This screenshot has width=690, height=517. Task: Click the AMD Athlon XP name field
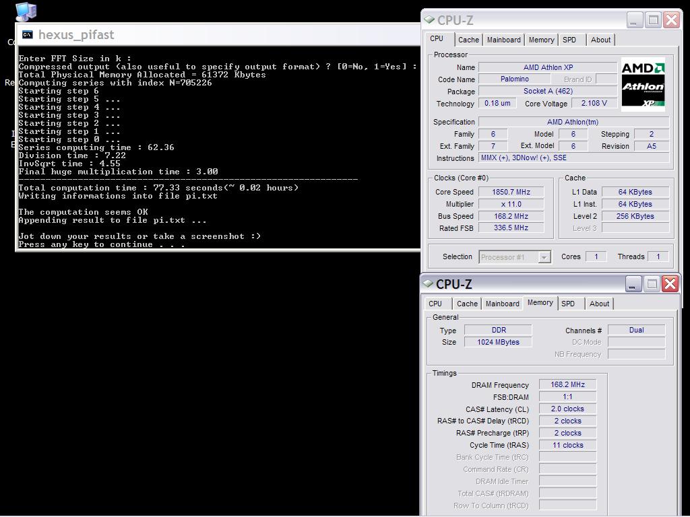548,67
